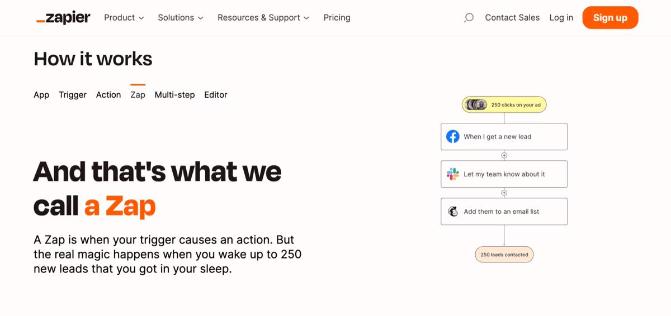
Task: Switch to the App tab
Action: click(x=41, y=95)
